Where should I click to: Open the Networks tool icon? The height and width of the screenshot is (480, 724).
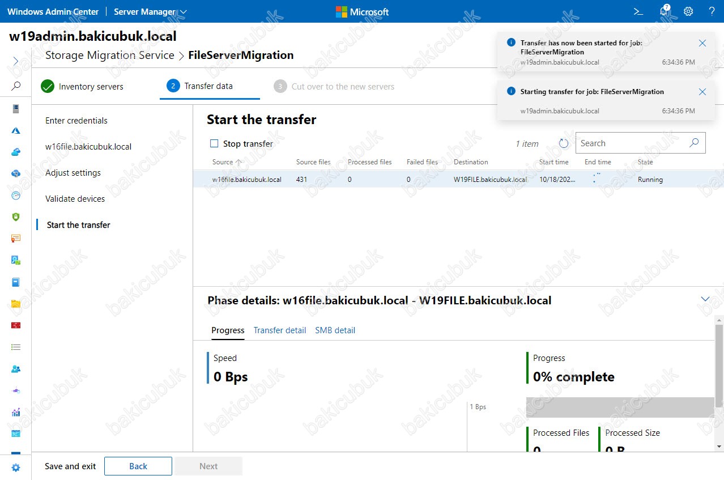point(16,390)
